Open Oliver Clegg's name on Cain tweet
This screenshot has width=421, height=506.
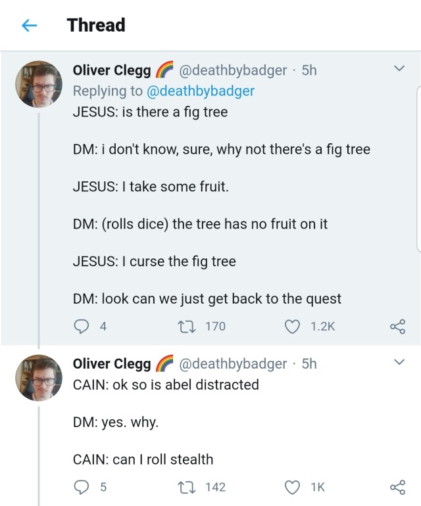pyautogui.click(x=111, y=363)
